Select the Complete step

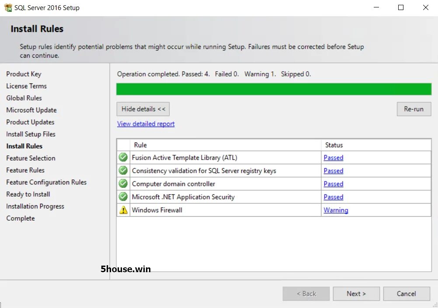[21, 218]
